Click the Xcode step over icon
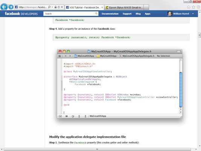Screen dimensions: 201x151 pyautogui.click(x=73, y=116)
